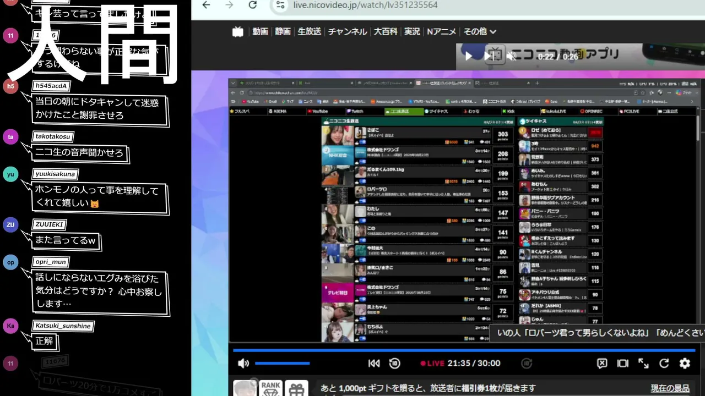The width and height of the screenshot is (705, 396).
Task: Open the 生放送 menu item
Action: tap(309, 32)
